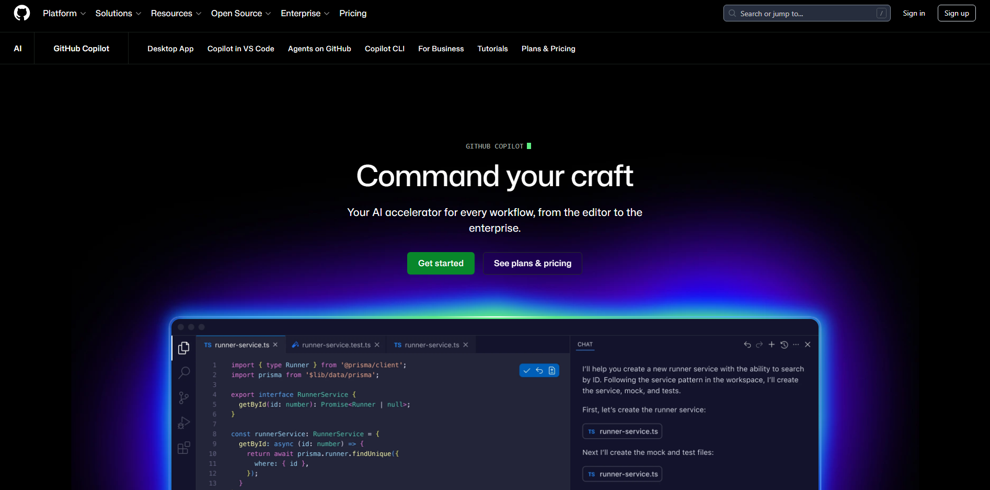
Task: Go to Copilot in VS Code
Action: (241, 49)
